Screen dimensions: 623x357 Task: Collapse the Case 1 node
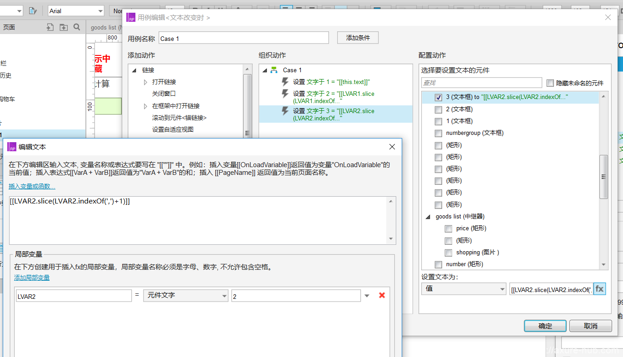click(264, 70)
